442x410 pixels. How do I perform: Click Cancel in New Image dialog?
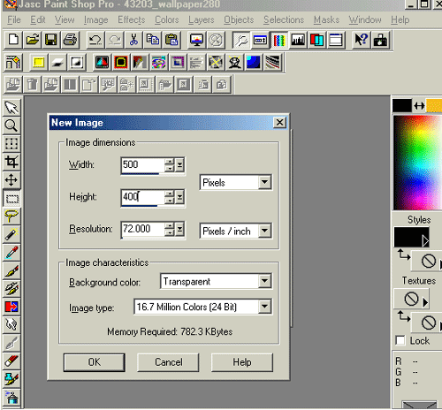[x=168, y=362]
